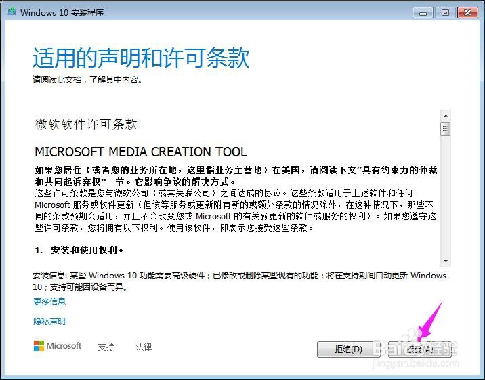Click the Accept (接受) button
The image size is (485, 380).
click(x=420, y=350)
